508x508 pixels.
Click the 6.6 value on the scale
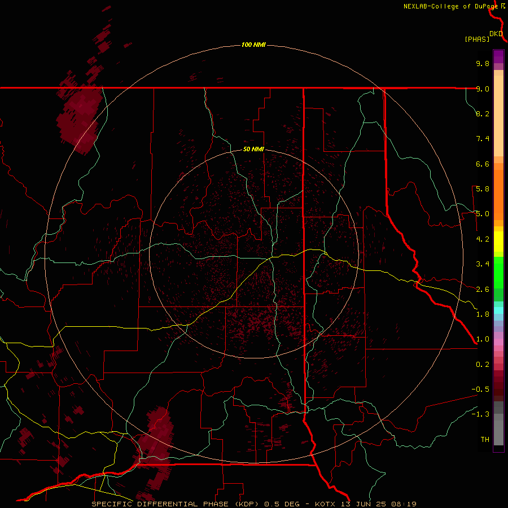point(483,164)
